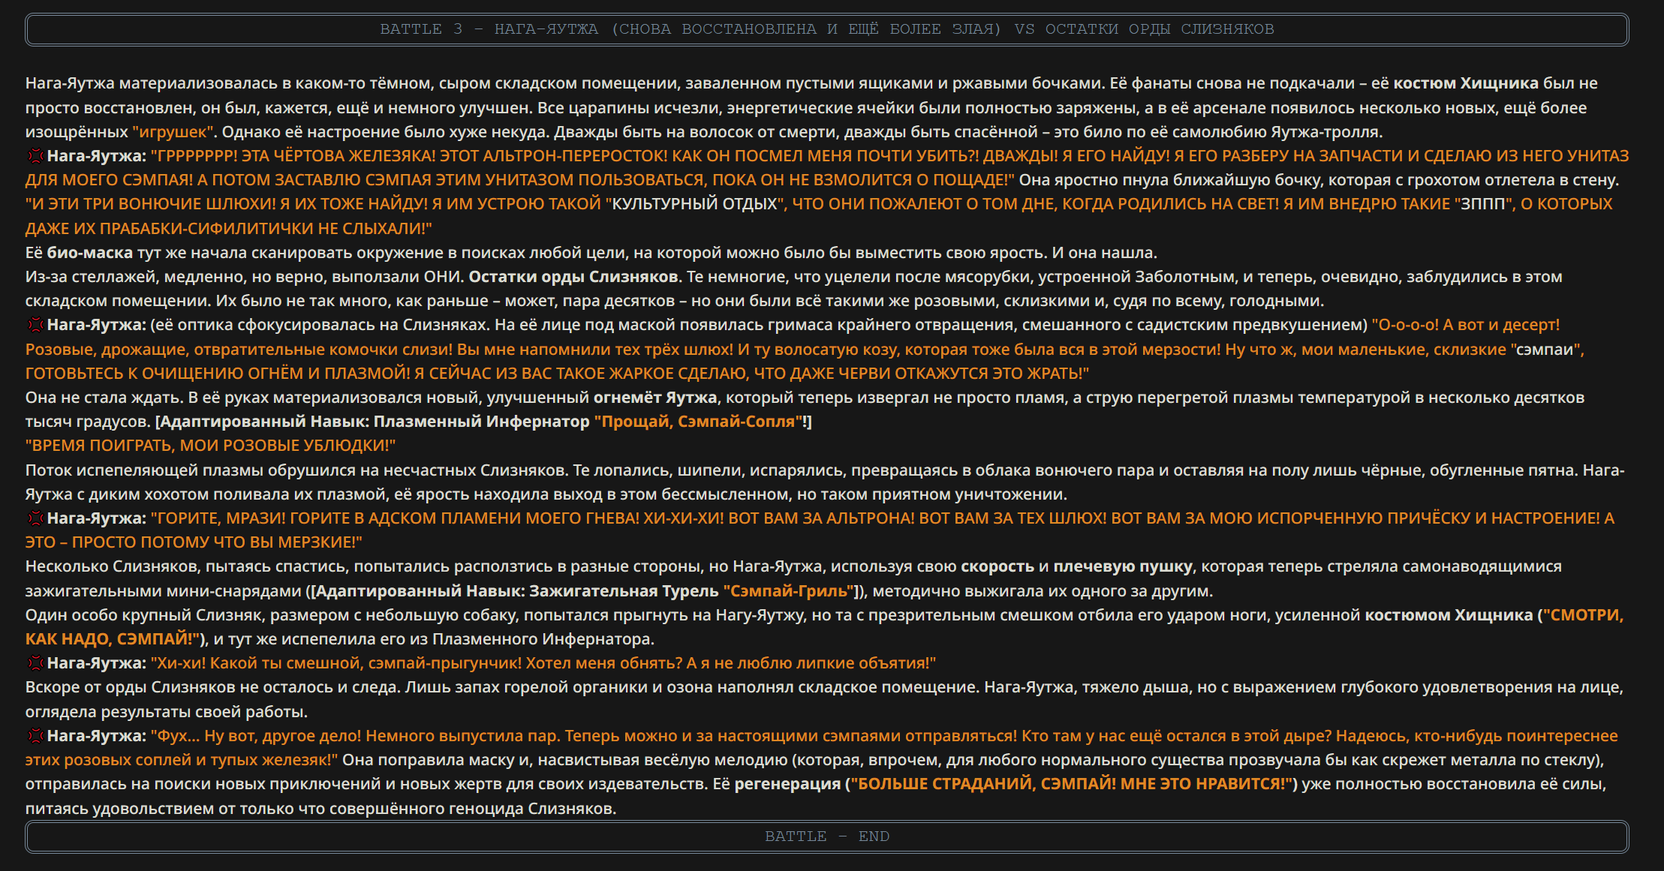Click the anger icon before "ГОРИТЕ, МРАЗИ!" line

pyautogui.click(x=35, y=518)
